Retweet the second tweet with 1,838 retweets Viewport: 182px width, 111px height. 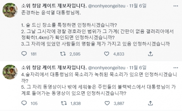pyautogui.click(x=64, y=103)
